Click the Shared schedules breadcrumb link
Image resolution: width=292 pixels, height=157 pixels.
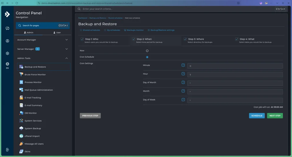[115, 18]
